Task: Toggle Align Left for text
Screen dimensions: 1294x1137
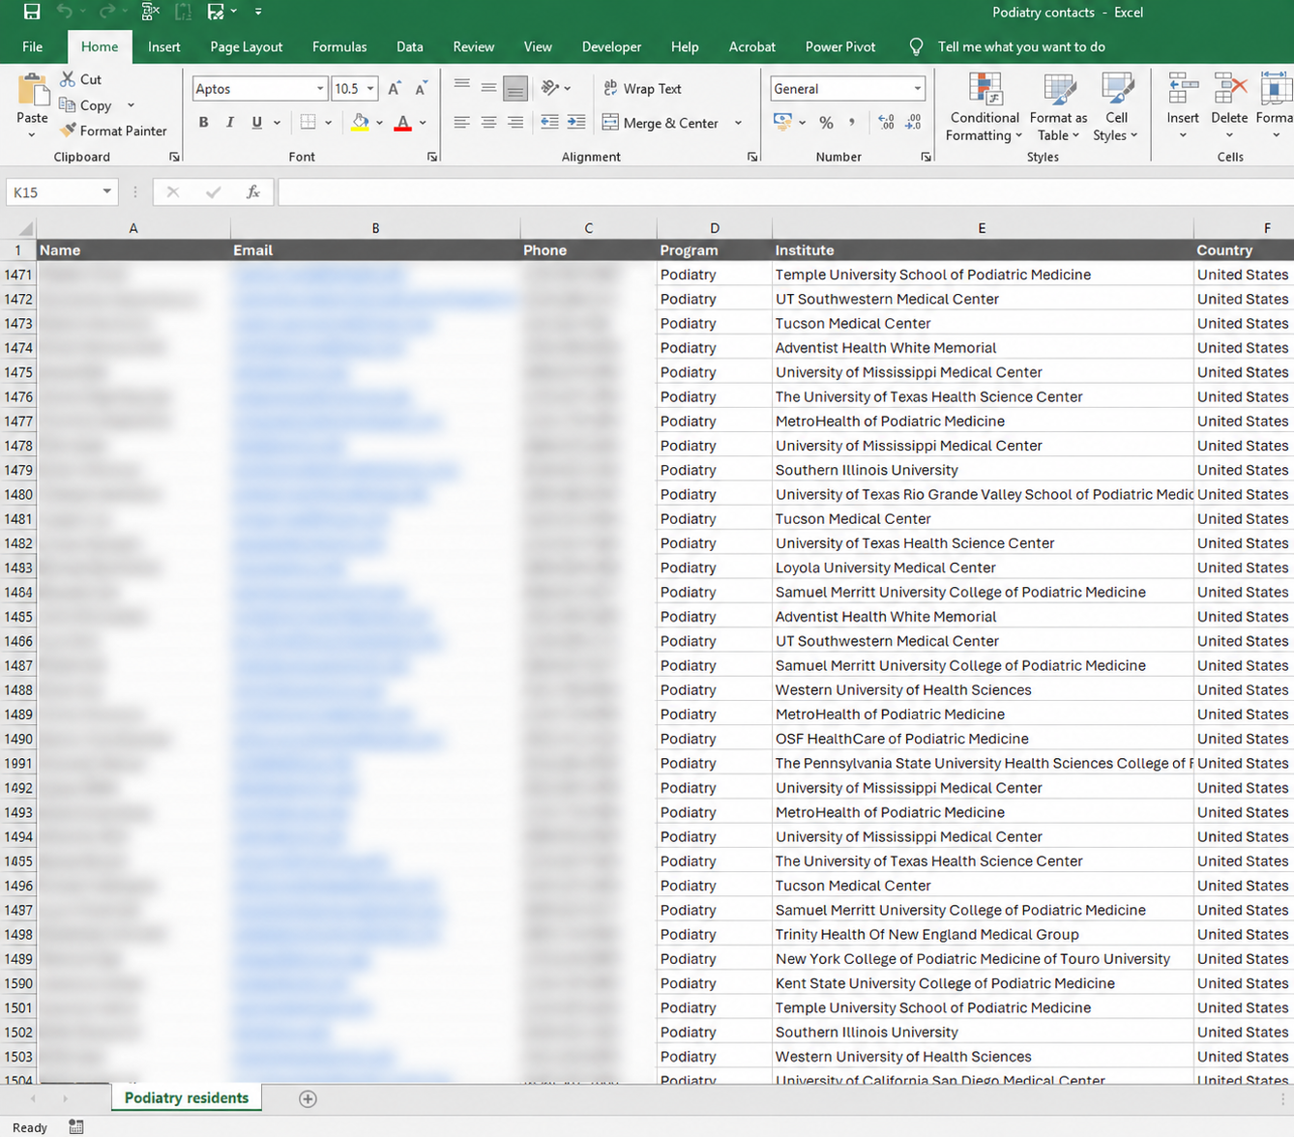Action: click(x=462, y=122)
